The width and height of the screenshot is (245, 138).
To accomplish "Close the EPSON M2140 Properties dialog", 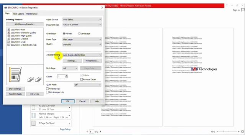I will [x=102, y=8].
